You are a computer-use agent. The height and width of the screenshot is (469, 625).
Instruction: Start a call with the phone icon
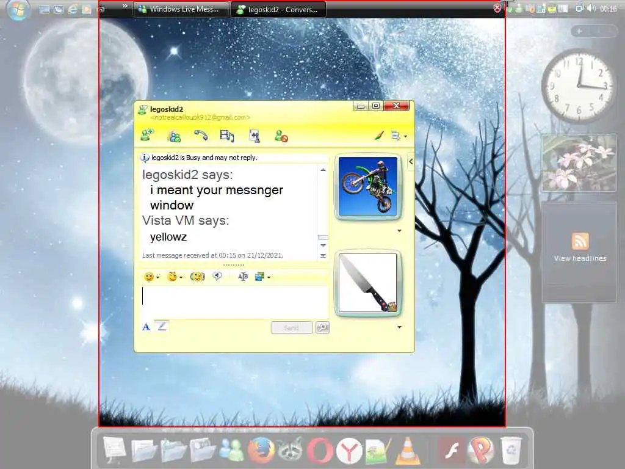click(x=201, y=136)
